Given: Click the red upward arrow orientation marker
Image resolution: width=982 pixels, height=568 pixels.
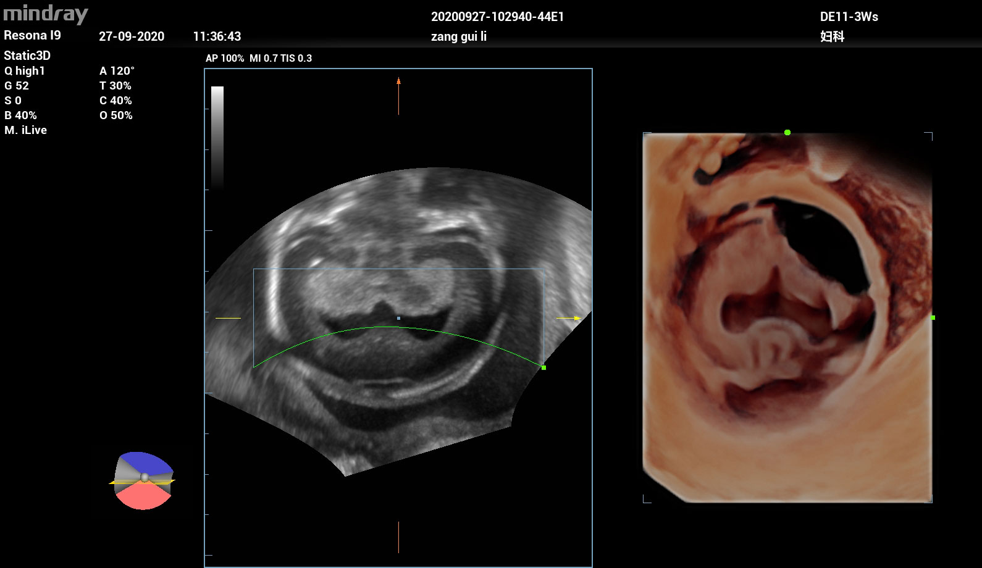Looking at the screenshot, I should (398, 96).
